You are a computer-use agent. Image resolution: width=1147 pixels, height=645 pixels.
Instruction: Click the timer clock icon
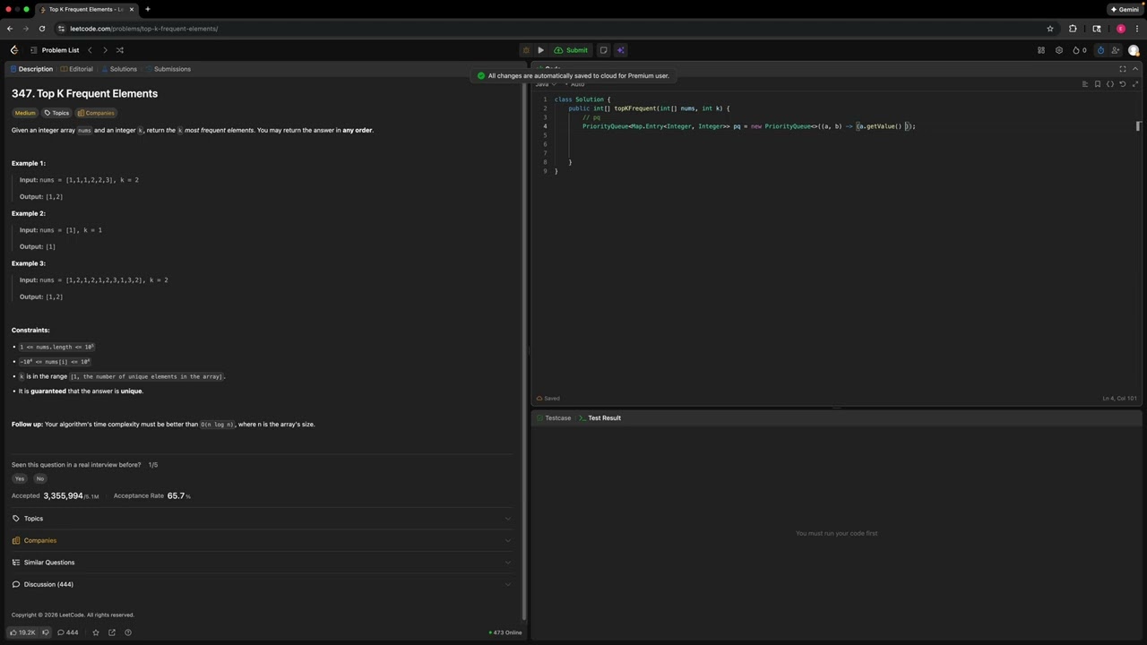pyautogui.click(x=1100, y=50)
